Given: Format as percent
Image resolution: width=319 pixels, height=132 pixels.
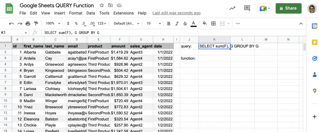Looking at the screenshot, I should pyautogui.click(x=76, y=24).
